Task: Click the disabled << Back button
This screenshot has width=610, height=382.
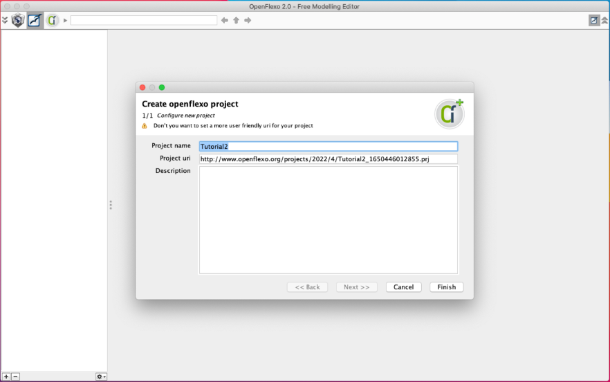Action: coord(307,287)
